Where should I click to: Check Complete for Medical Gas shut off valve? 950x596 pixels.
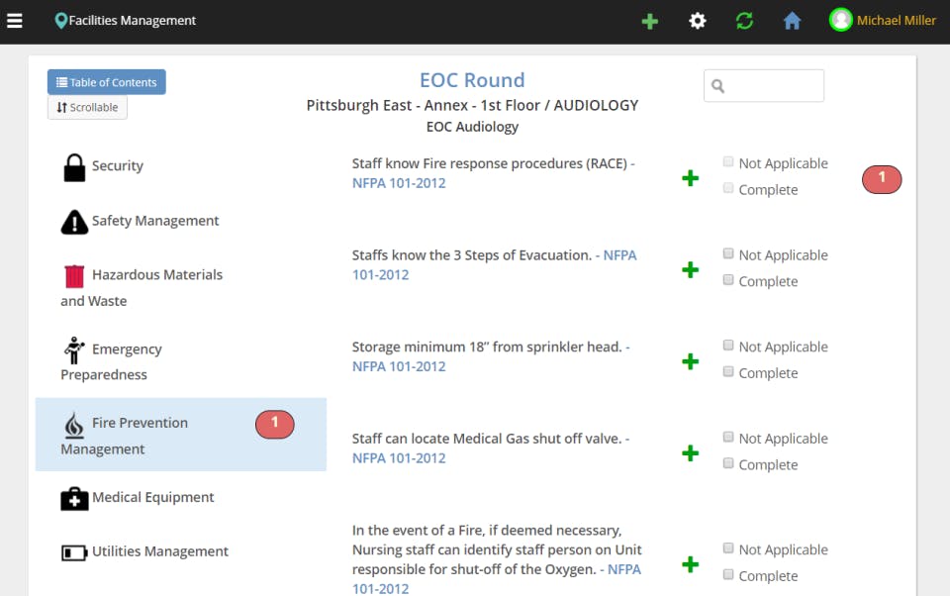point(728,463)
